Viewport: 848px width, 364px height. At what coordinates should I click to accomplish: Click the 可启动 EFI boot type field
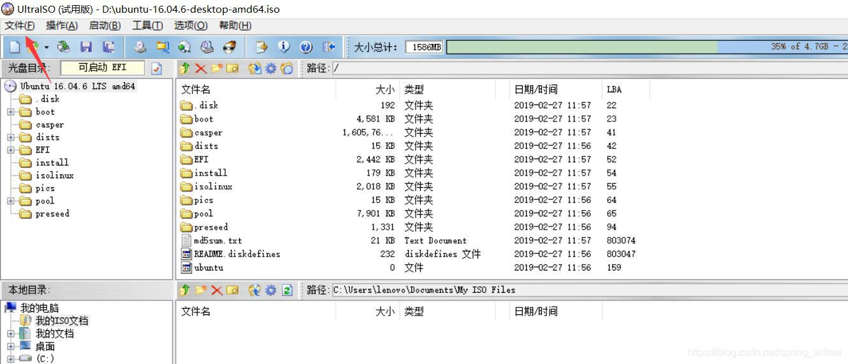pos(103,67)
